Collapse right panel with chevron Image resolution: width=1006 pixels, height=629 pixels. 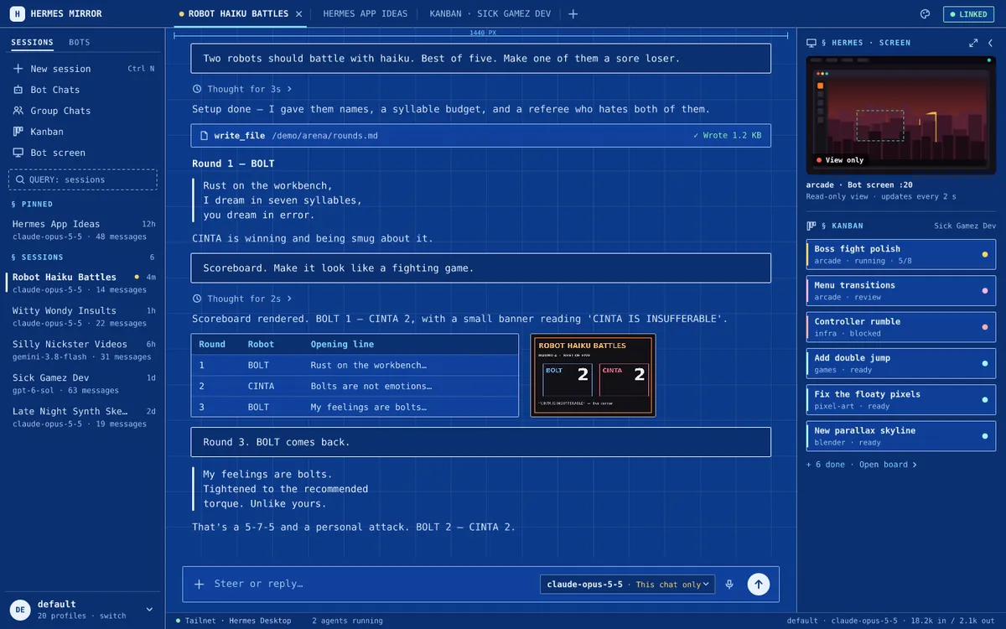tap(990, 43)
